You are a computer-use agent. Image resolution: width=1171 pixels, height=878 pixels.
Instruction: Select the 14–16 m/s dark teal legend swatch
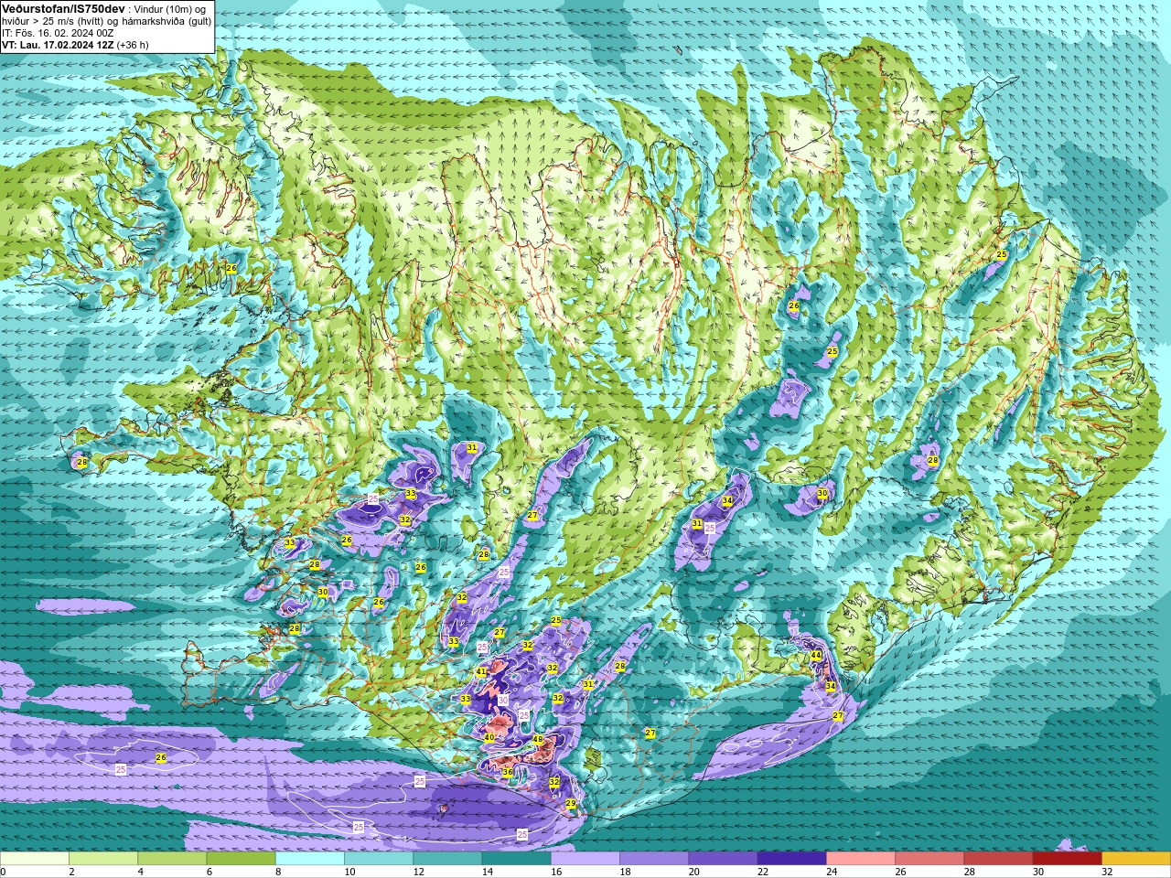pyautogui.click(x=516, y=859)
